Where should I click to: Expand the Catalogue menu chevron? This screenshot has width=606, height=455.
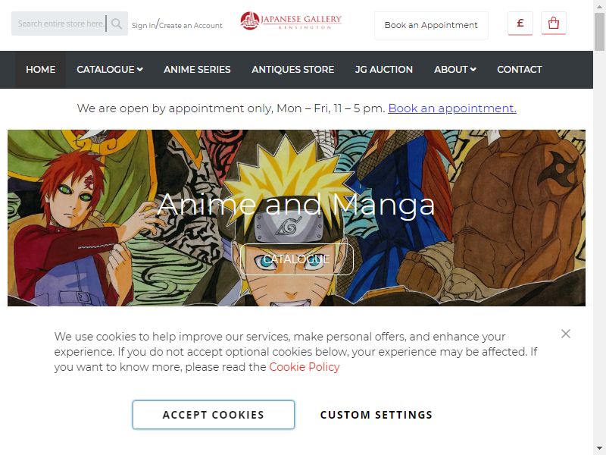(x=140, y=70)
